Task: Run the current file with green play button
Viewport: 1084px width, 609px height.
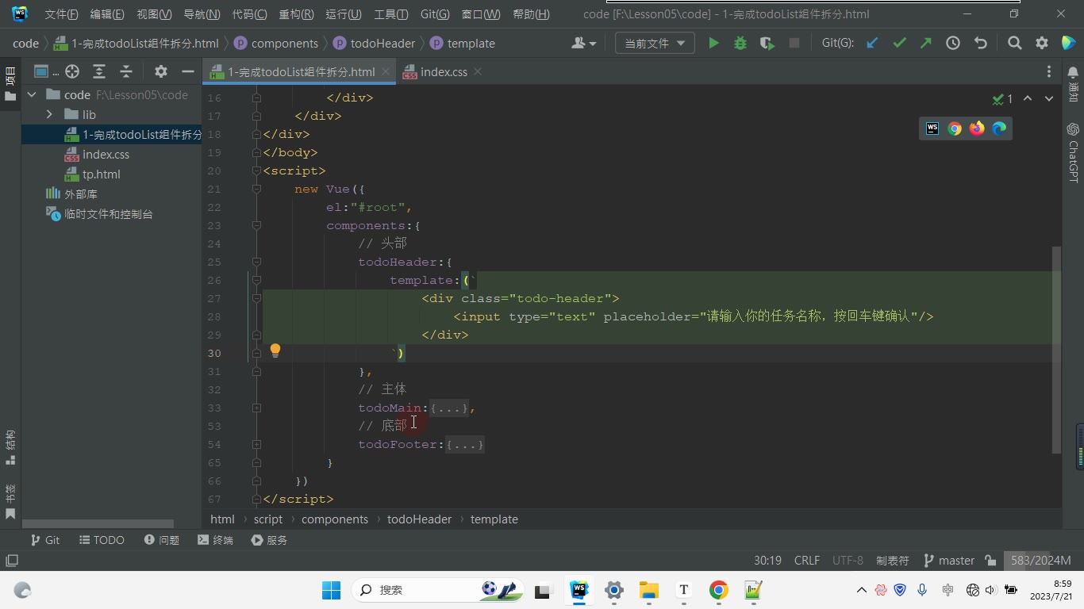Action: tap(713, 44)
